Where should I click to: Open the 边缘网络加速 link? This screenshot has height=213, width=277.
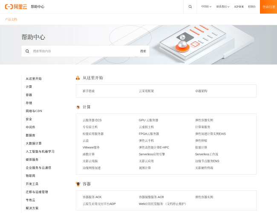92,168
